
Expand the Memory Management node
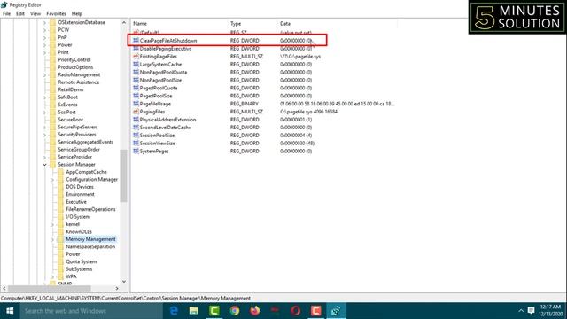coord(53,239)
